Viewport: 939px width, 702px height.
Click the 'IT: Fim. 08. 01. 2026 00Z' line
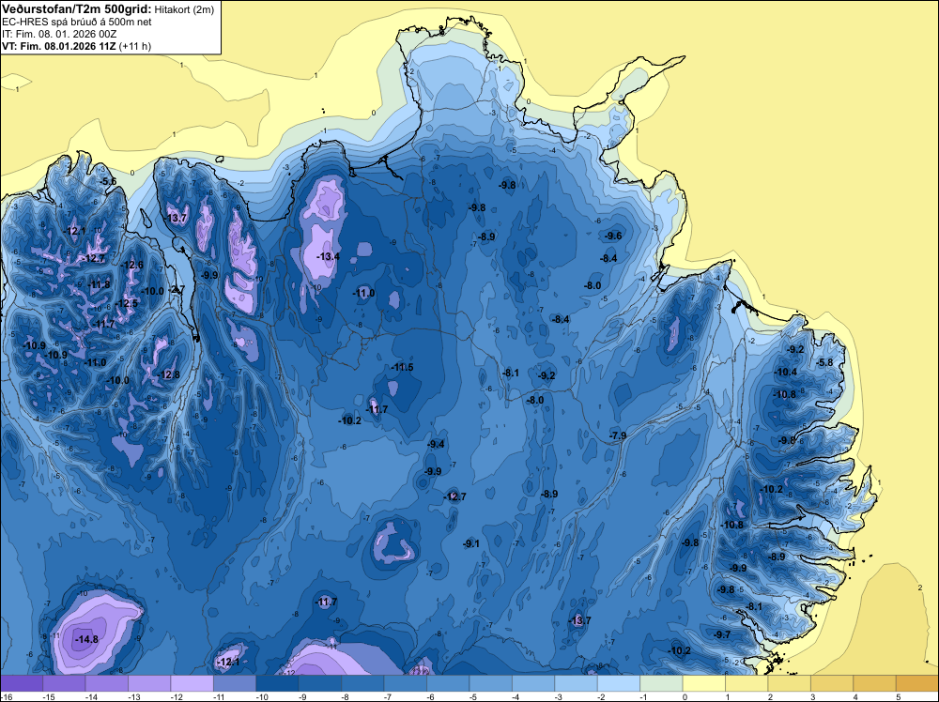(x=59, y=34)
